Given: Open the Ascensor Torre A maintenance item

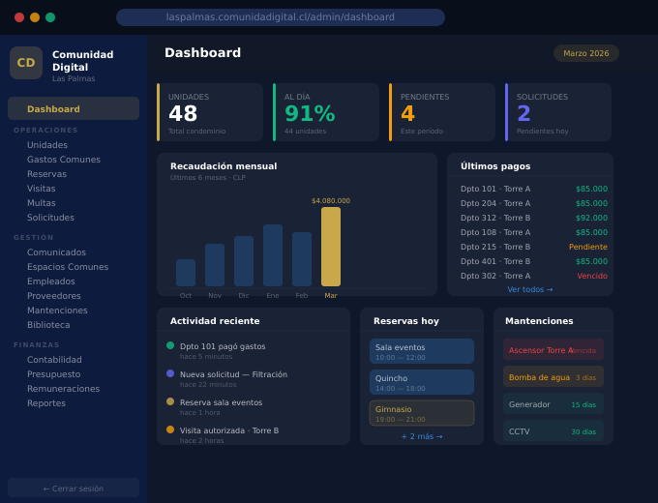Looking at the screenshot, I should click(x=553, y=349).
